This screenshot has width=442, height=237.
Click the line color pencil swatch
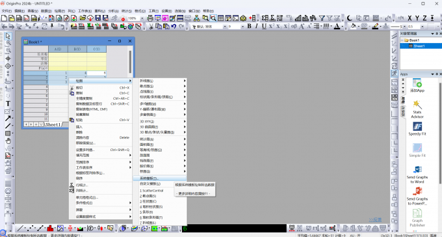tap(375, 26)
